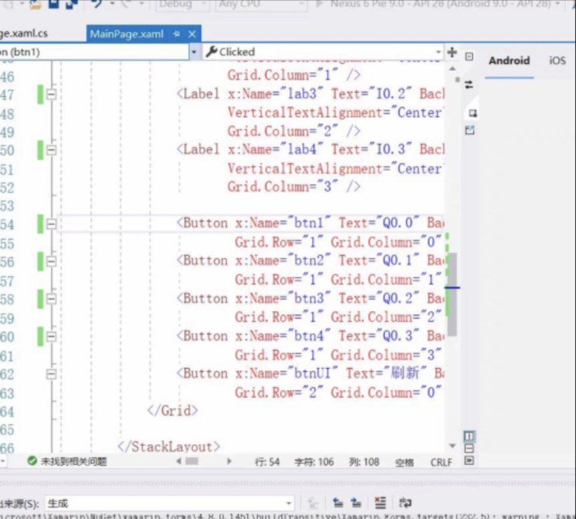Pin the MainPage.xaml tab
Screen dimensions: 576x519
pos(176,34)
